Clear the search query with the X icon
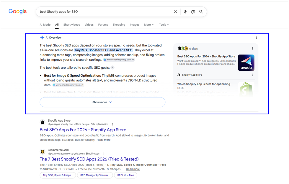 (x=175, y=12)
